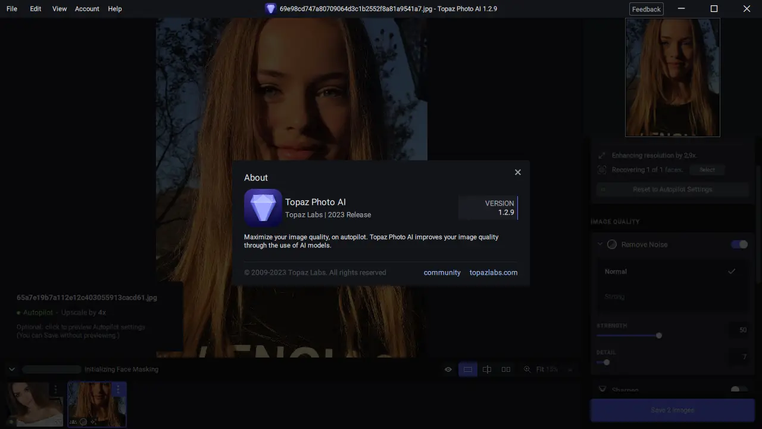Open the community link
The height and width of the screenshot is (429, 762).
(x=442, y=272)
